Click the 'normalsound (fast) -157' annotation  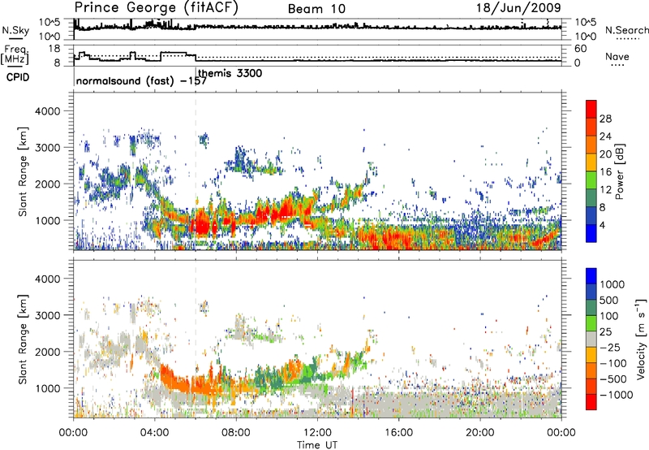(x=141, y=80)
